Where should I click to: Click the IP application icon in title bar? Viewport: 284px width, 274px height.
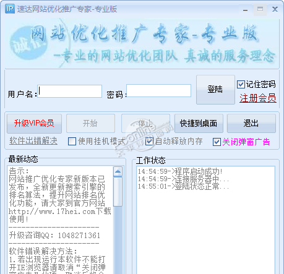pos(10,9)
